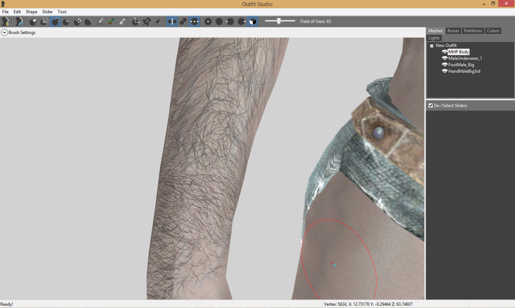Viewport: 515px width, 308px height.
Task: Close the Outfit Studio window
Action: pos(506,4)
